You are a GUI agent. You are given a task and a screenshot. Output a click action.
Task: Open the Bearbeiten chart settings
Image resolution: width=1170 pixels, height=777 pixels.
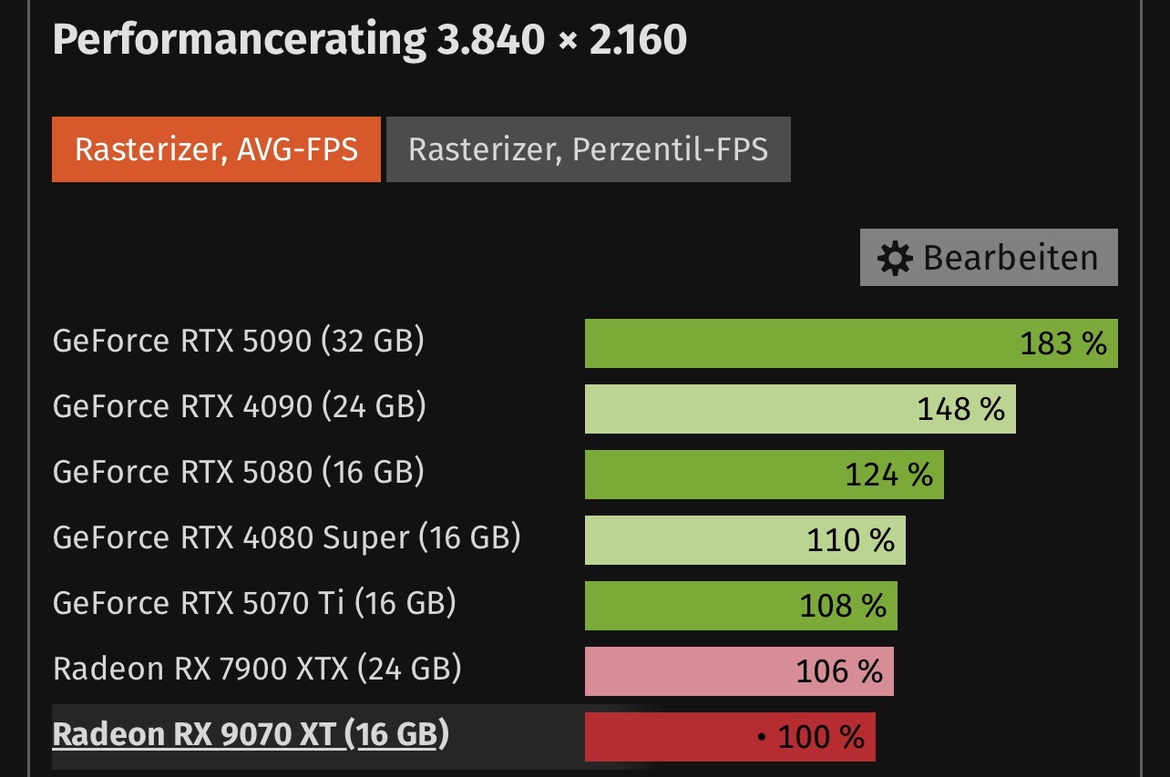pyautogui.click(x=988, y=258)
